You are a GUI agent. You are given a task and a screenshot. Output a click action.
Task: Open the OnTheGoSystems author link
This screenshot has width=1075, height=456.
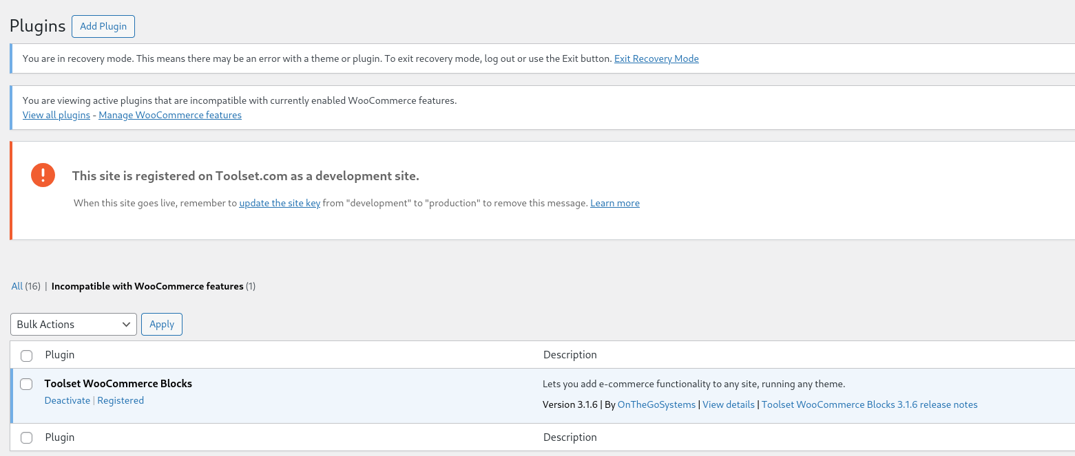656,405
